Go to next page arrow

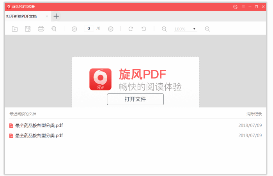(110, 29)
